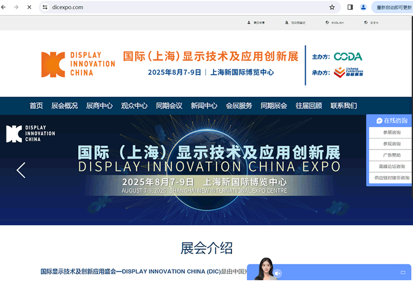Viewport: 413px width, 290px height.
Task: Open the 首页 menu item
Action: coord(36,106)
